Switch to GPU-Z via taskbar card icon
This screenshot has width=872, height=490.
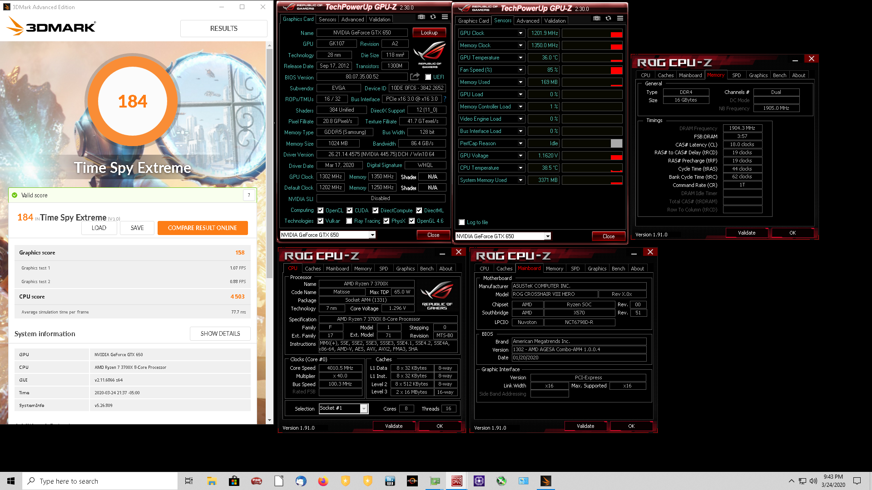[x=435, y=481]
